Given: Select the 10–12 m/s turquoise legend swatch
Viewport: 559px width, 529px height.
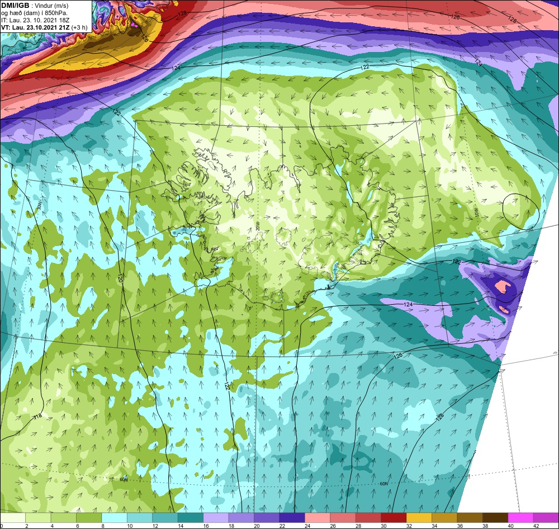Looking at the screenshot, I should (x=140, y=518).
